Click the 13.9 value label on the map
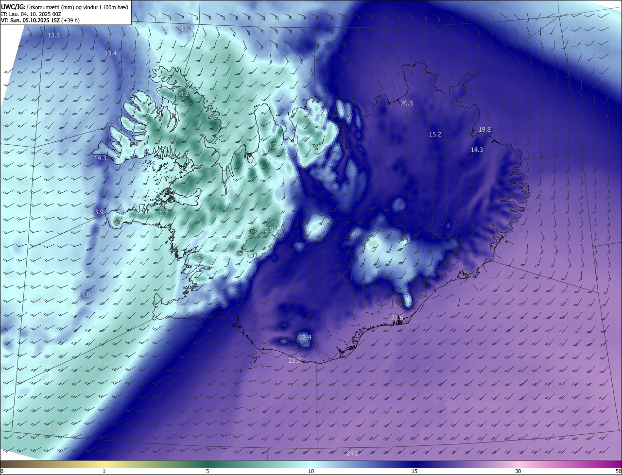This screenshot has width=622, height=475. coord(97,212)
